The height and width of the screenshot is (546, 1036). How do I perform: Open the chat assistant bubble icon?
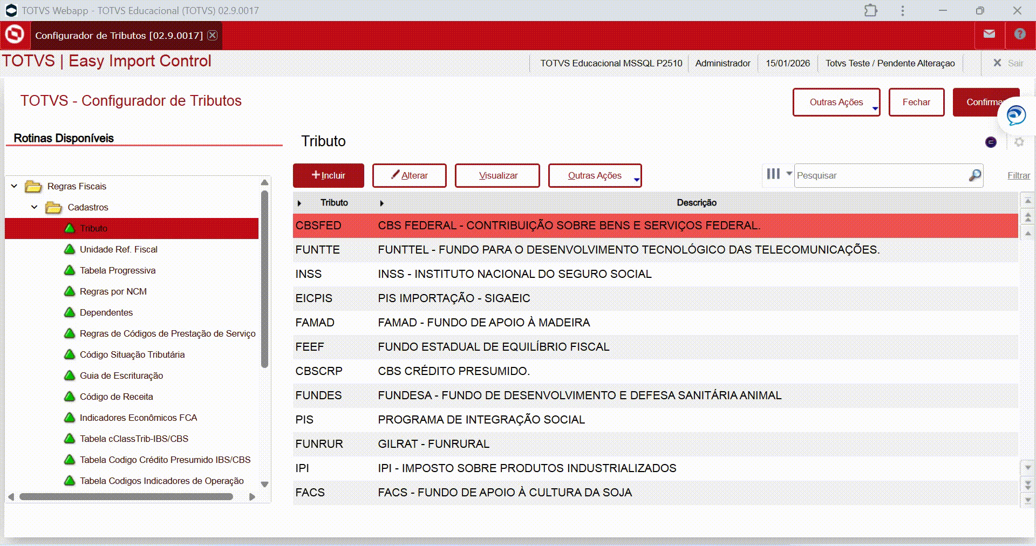[x=1016, y=115]
